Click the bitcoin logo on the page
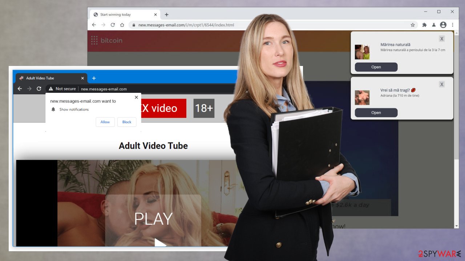The width and height of the screenshot is (465, 261). click(x=106, y=40)
